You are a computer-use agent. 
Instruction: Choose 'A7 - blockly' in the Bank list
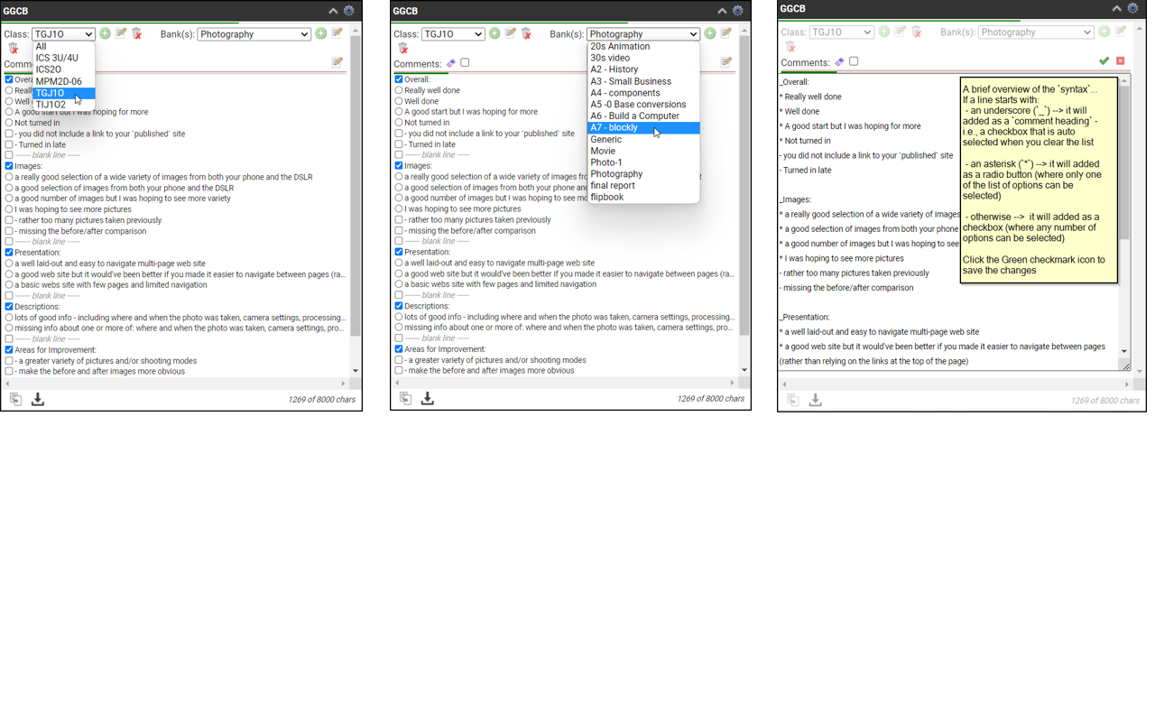coord(643,128)
